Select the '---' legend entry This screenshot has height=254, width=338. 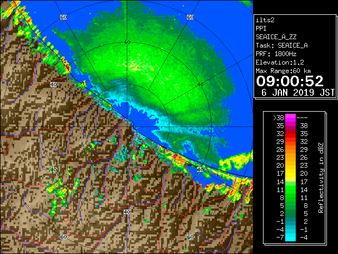302,118
